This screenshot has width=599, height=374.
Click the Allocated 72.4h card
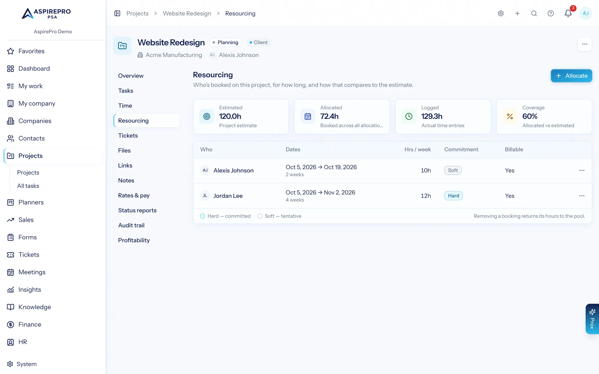click(x=342, y=116)
